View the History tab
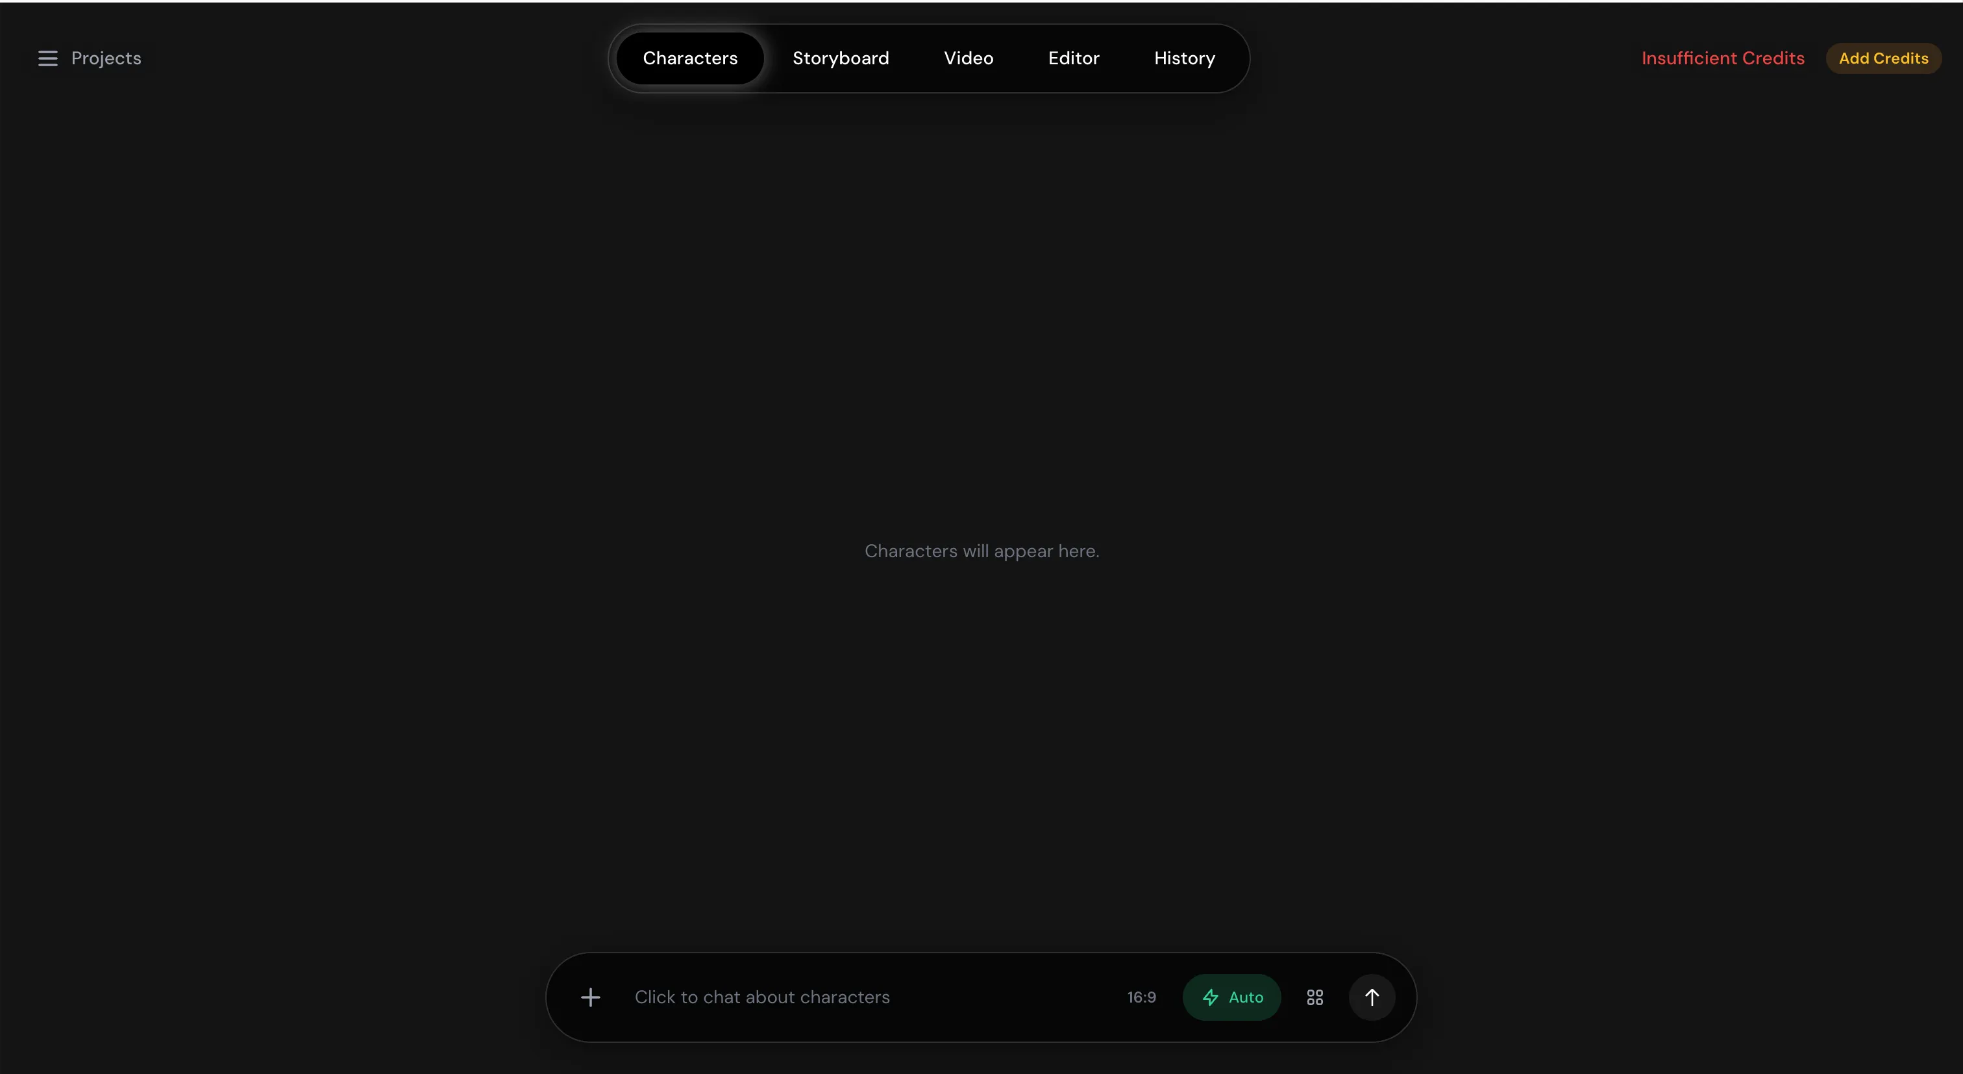The width and height of the screenshot is (1963, 1074). pyautogui.click(x=1184, y=58)
